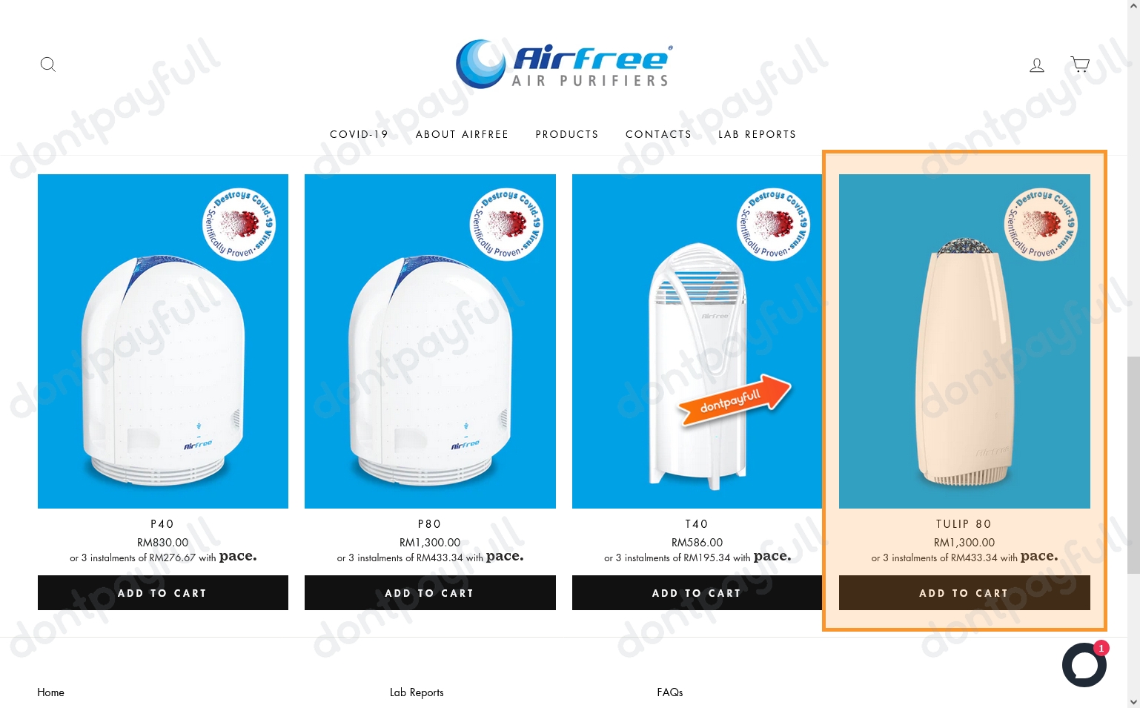Add the Tulip 80 to cart
The height and width of the screenshot is (708, 1140).
pyautogui.click(x=964, y=593)
